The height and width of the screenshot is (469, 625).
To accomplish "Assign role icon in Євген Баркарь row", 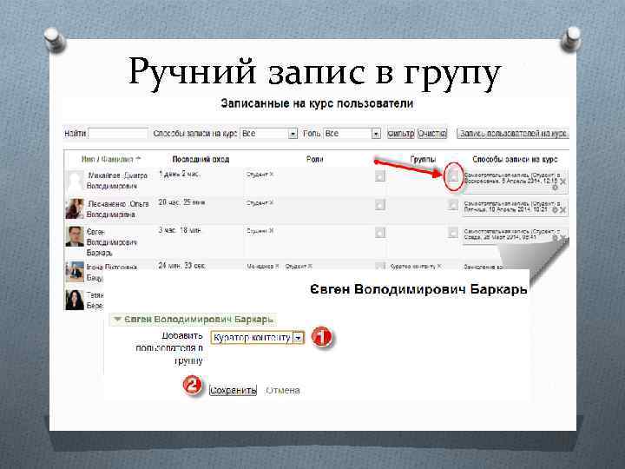I will (x=380, y=233).
